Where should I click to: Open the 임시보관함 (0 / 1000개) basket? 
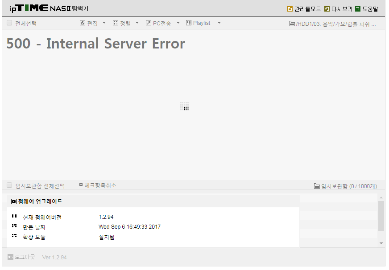click(x=349, y=186)
